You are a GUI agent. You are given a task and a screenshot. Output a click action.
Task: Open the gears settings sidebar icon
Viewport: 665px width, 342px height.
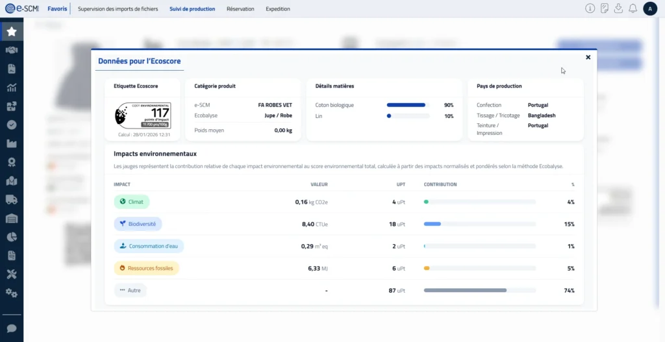tap(12, 293)
